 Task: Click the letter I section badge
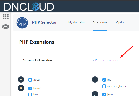pyautogui.click(x=95, y=80)
